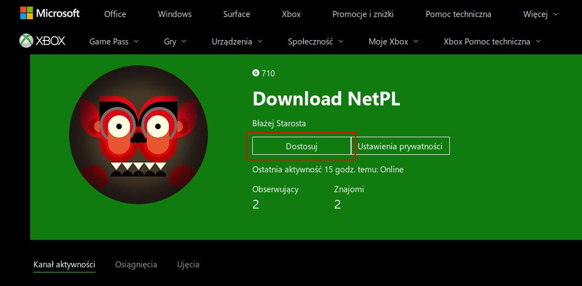
Task: Expand the Społeczność menu
Action: [x=315, y=42]
